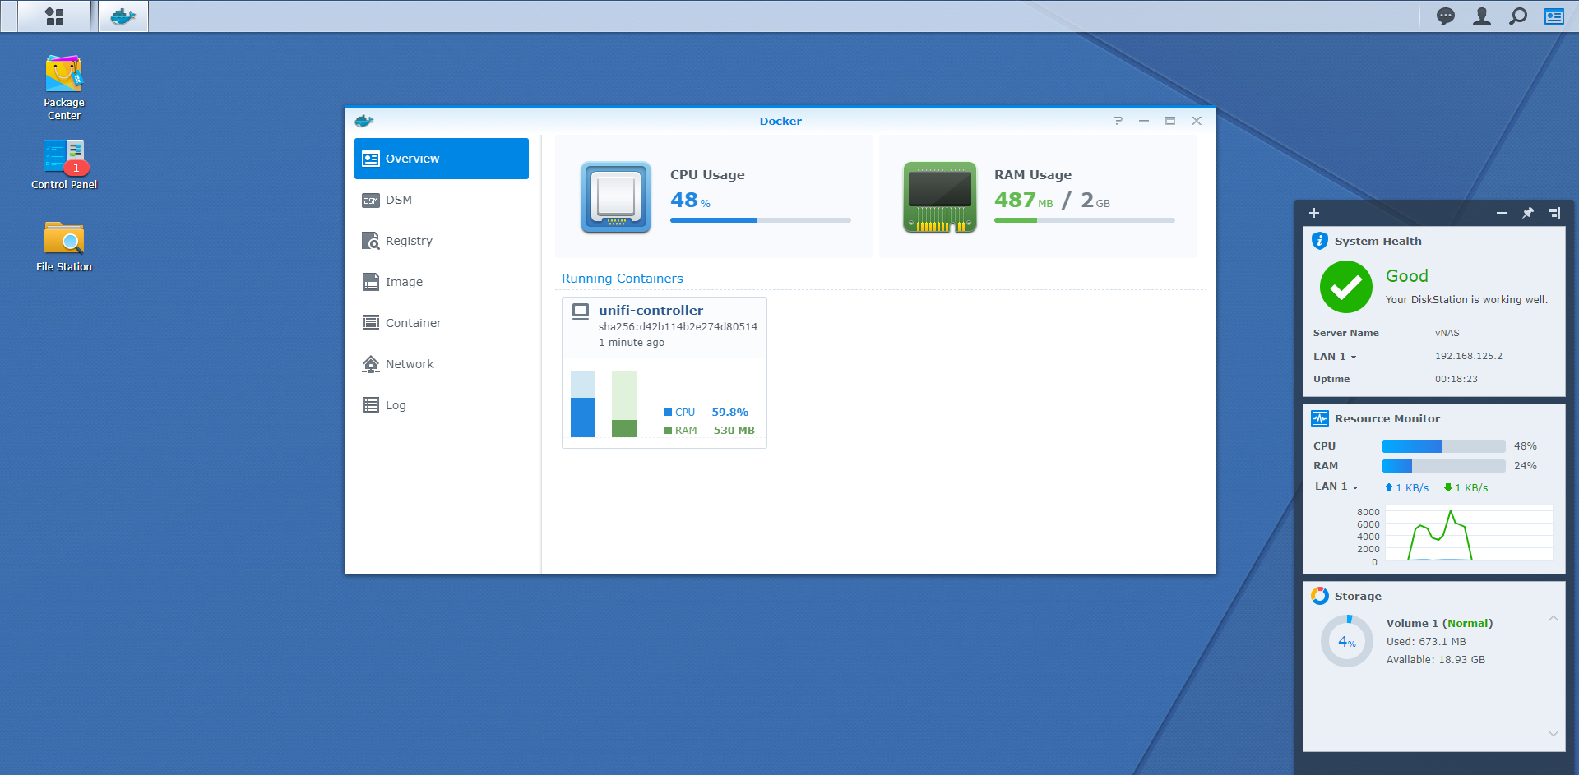Screen dimensions: 1579x775
Task: Select the Overview tab in Docker
Action: (442, 159)
